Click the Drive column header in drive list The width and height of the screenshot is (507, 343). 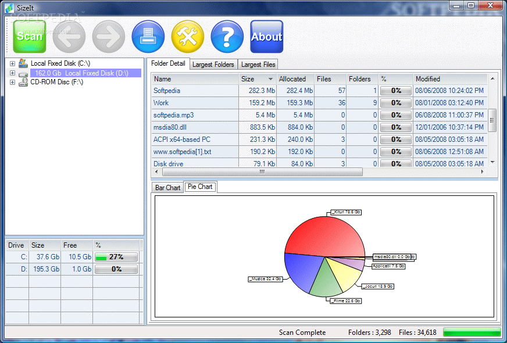click(16, 245)
